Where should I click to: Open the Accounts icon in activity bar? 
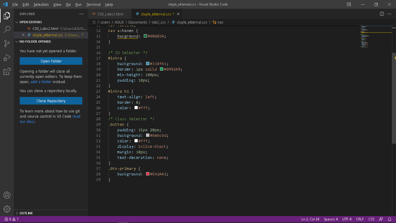point(7,195)
